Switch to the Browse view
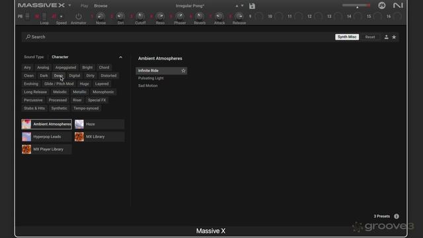 100,6
